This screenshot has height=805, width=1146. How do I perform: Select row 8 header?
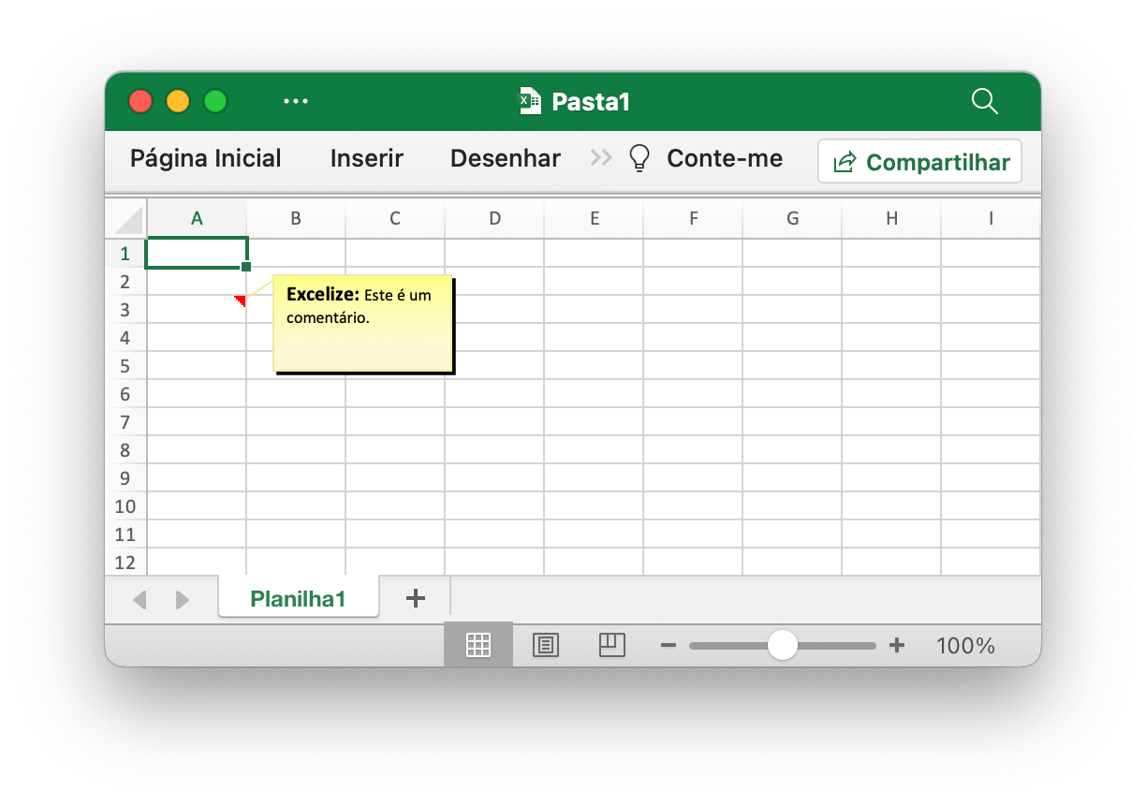click(125, 449)
